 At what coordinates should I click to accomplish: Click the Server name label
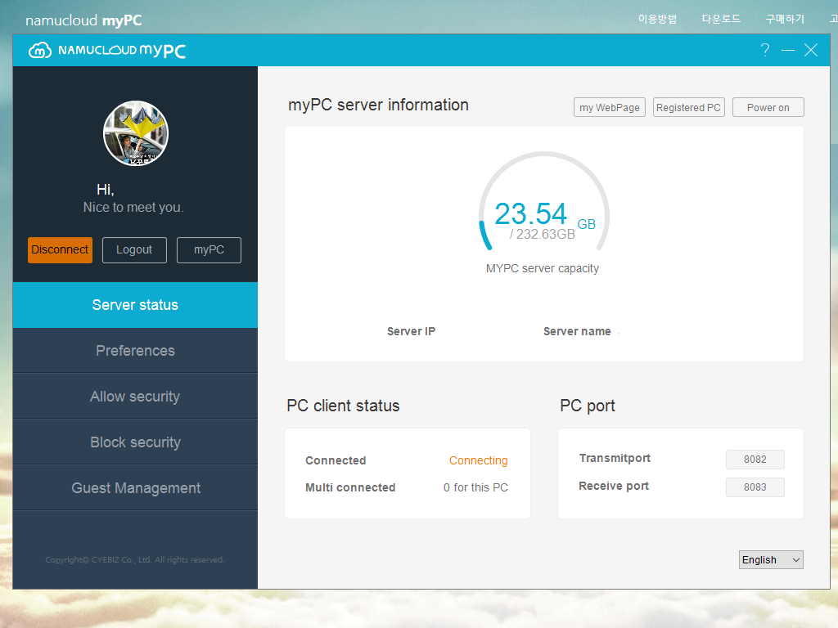pyautogui.click(x=577, y=332)
